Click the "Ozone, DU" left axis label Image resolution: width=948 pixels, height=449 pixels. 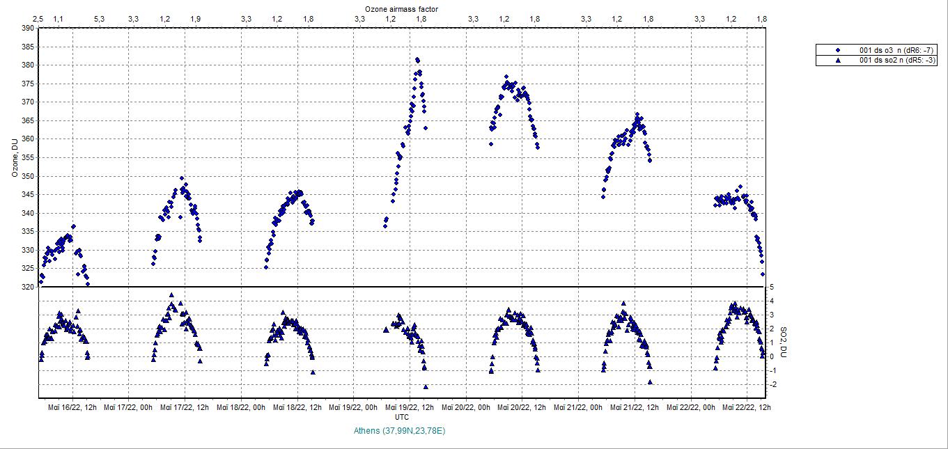pyautogui.click(x=15, y=157)
